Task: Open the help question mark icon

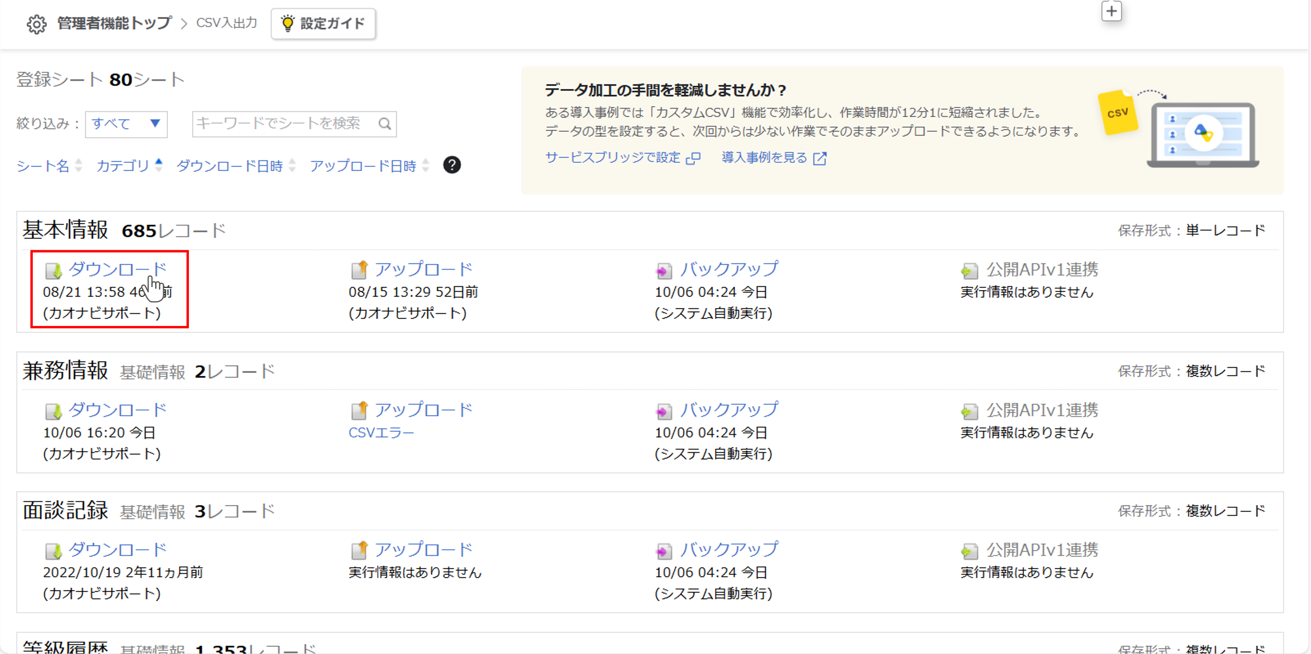Action: [x=452, y=165]
